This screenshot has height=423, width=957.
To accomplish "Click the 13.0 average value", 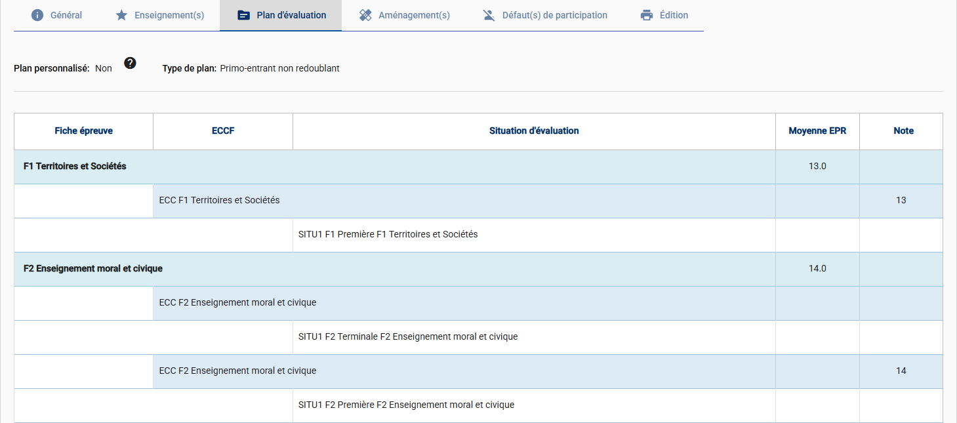I will tap(817, 167).
